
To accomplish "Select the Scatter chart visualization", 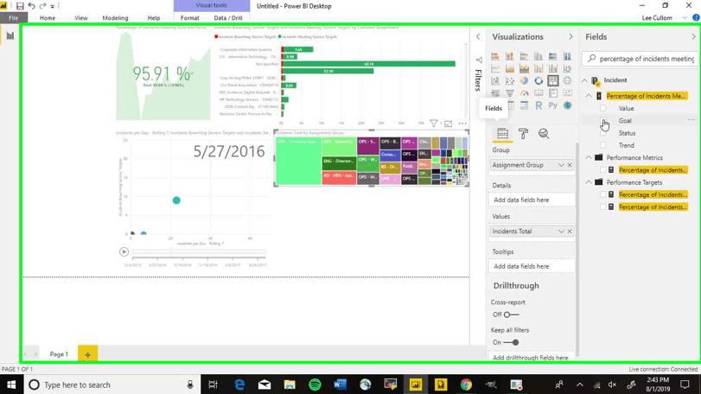I will point(510,81).
